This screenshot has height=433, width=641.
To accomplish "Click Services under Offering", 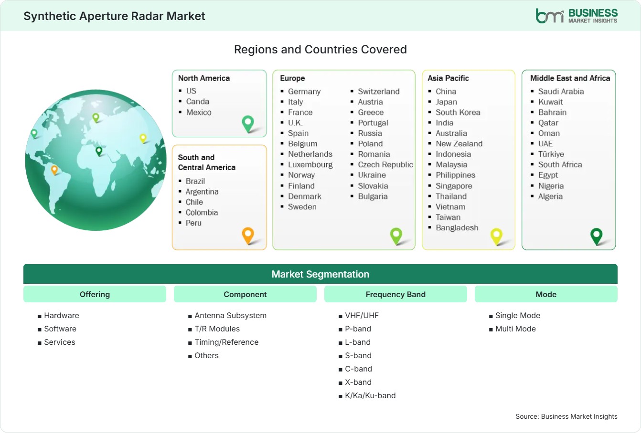I will click(60, 342).
